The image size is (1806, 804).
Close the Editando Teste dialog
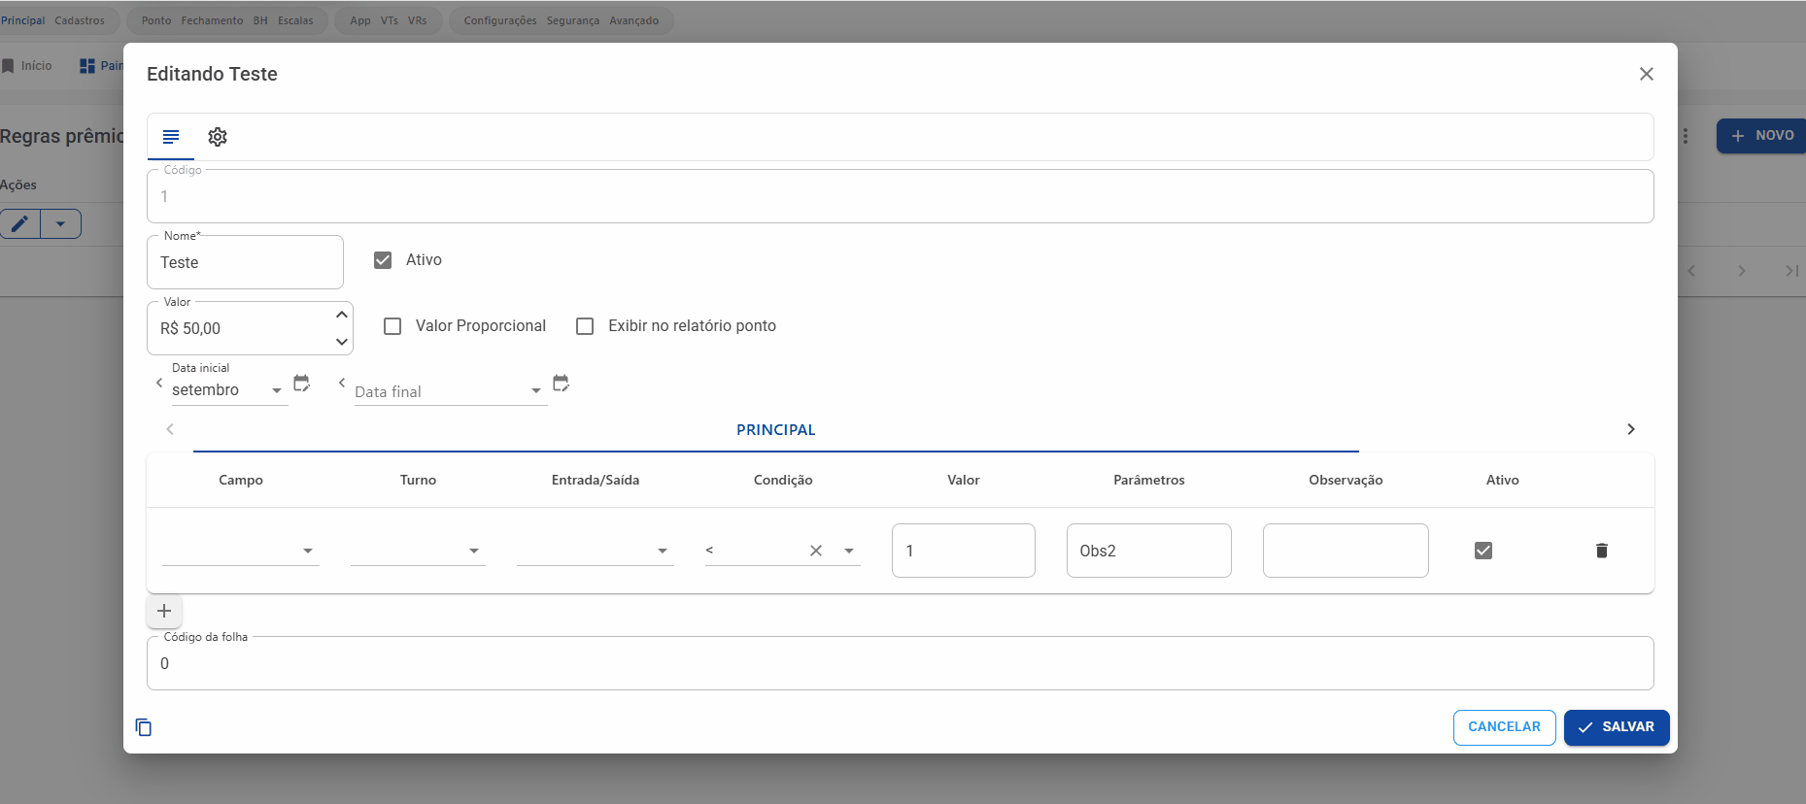tap(1647, 74)
